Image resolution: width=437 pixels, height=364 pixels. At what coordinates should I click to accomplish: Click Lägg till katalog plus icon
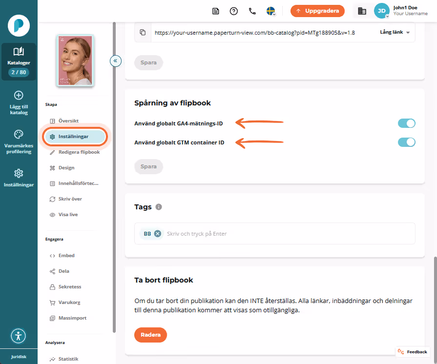click(19, 95)
